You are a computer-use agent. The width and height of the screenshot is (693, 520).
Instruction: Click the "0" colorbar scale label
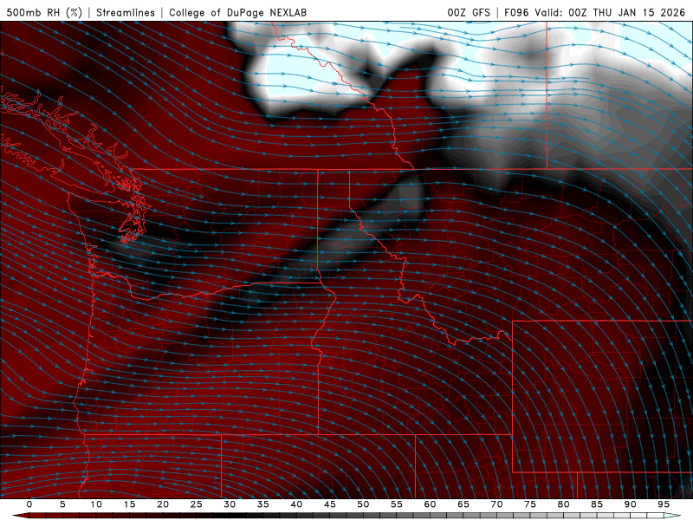[29, 504]
